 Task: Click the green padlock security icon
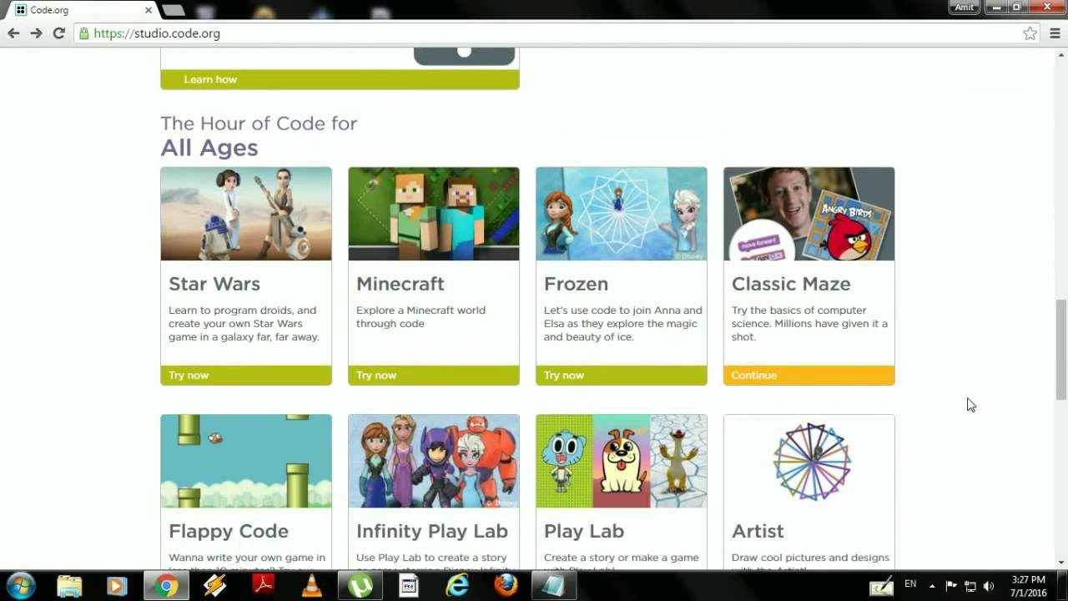83,33
